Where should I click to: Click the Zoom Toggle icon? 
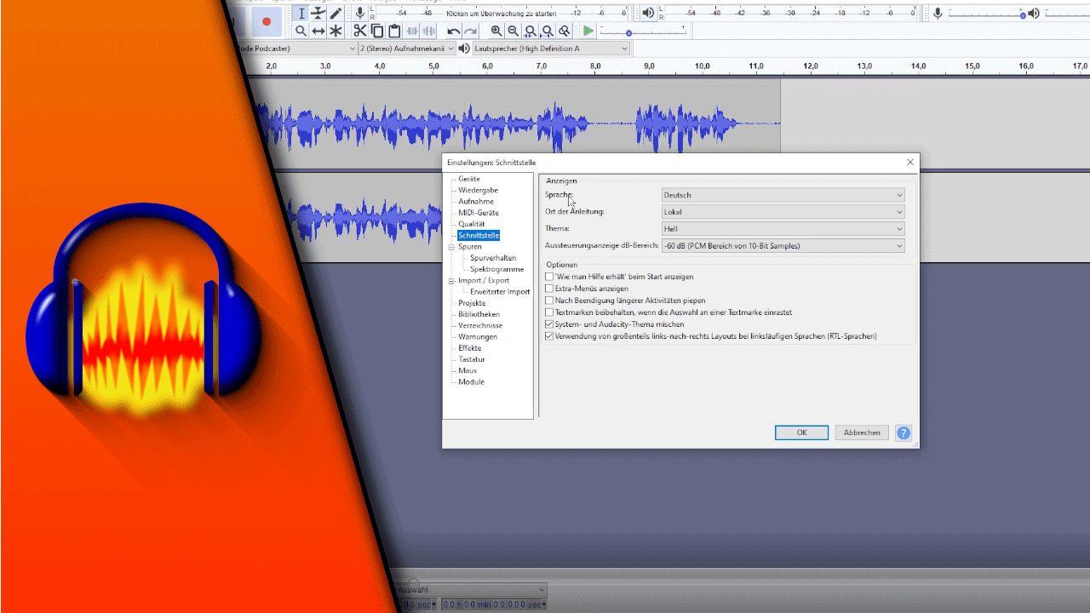565,31
